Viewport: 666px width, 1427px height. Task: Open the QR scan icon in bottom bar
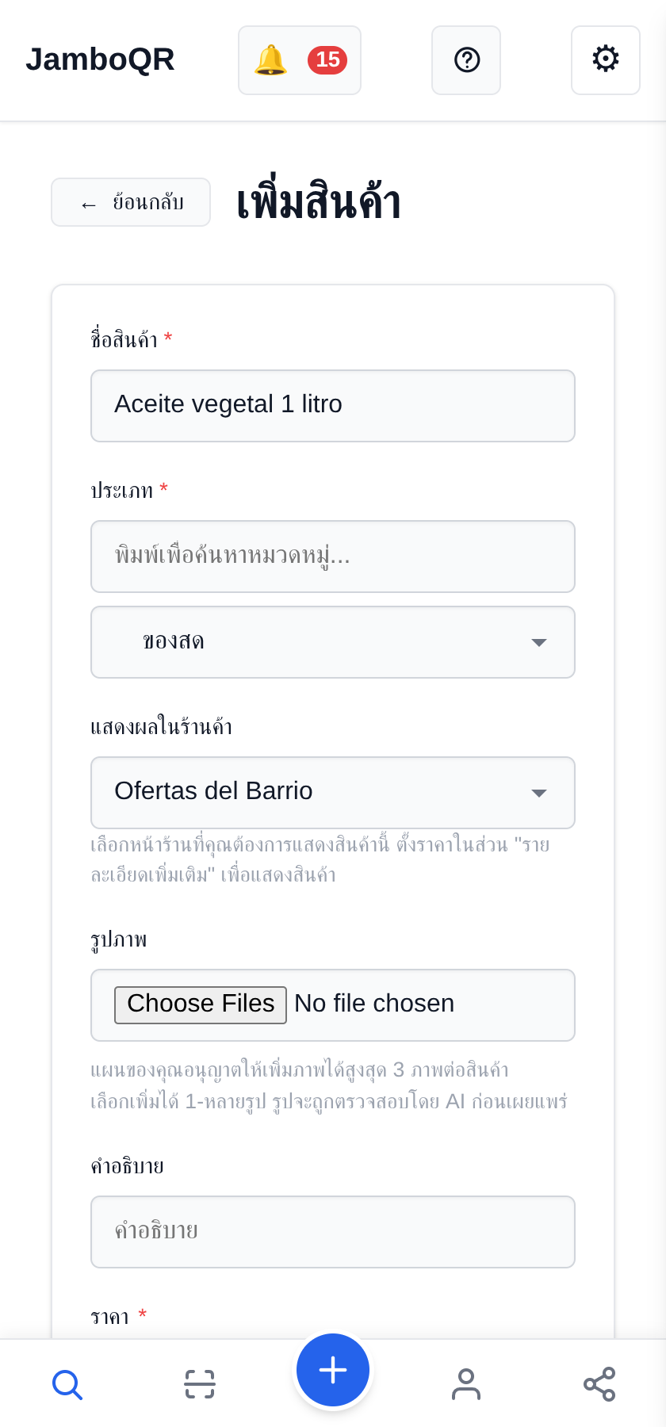200,1384
